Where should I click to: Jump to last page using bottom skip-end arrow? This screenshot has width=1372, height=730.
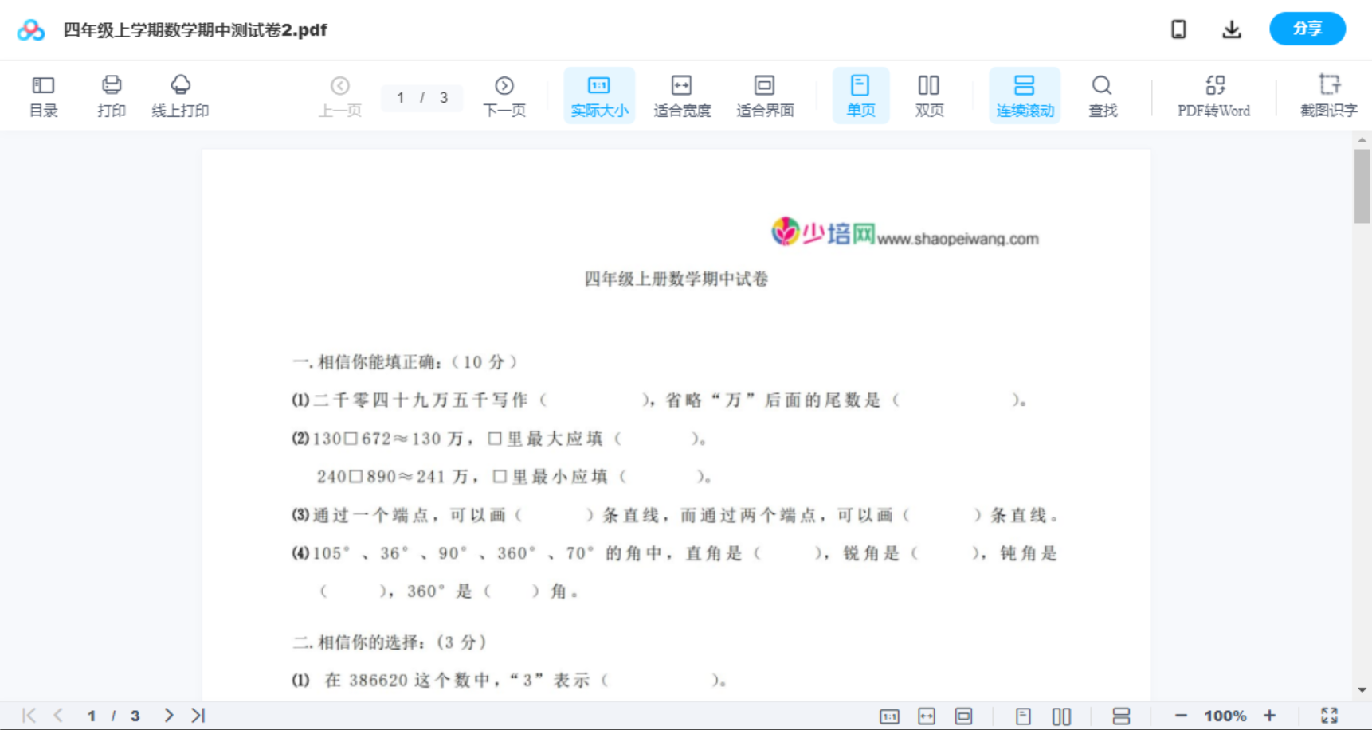pos(197,715)
